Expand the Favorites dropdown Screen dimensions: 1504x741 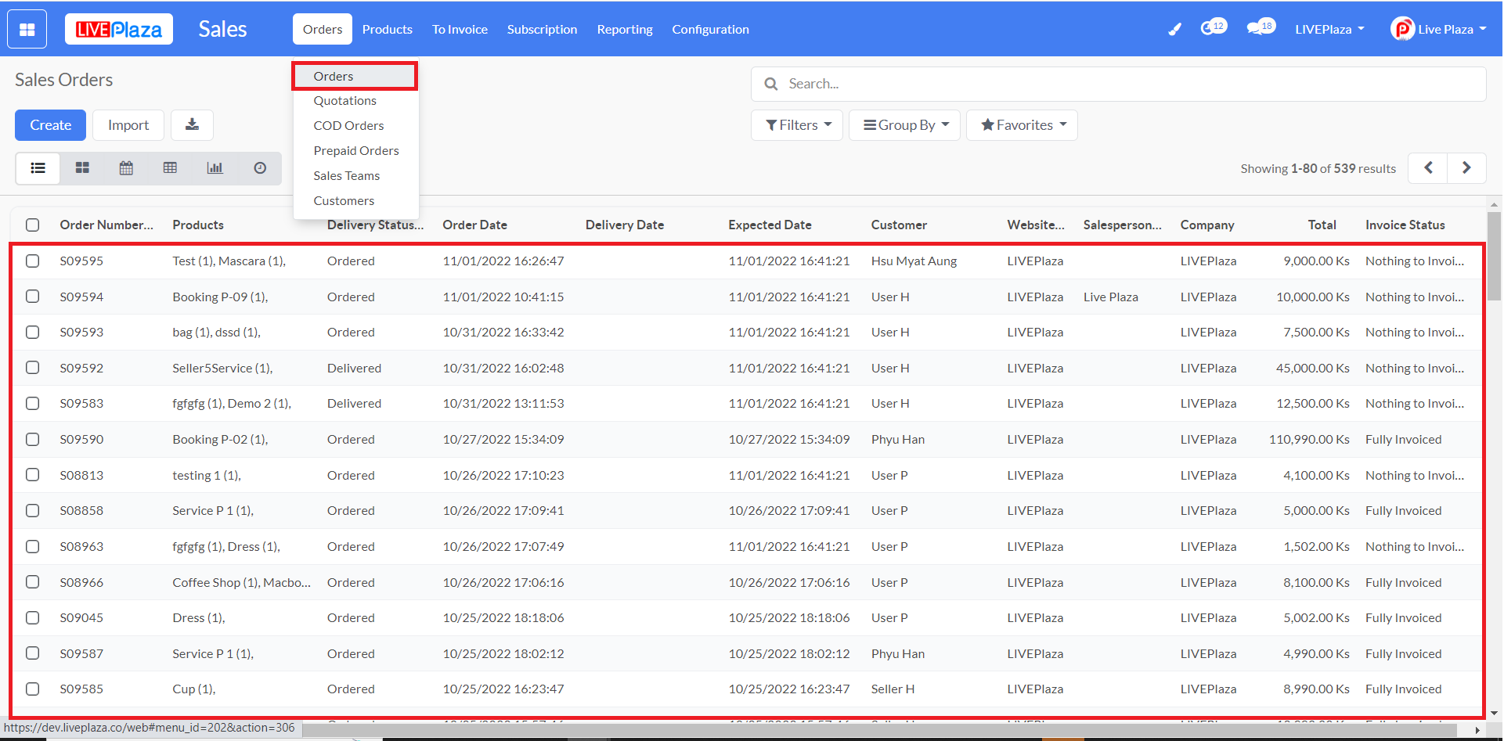1023,125
